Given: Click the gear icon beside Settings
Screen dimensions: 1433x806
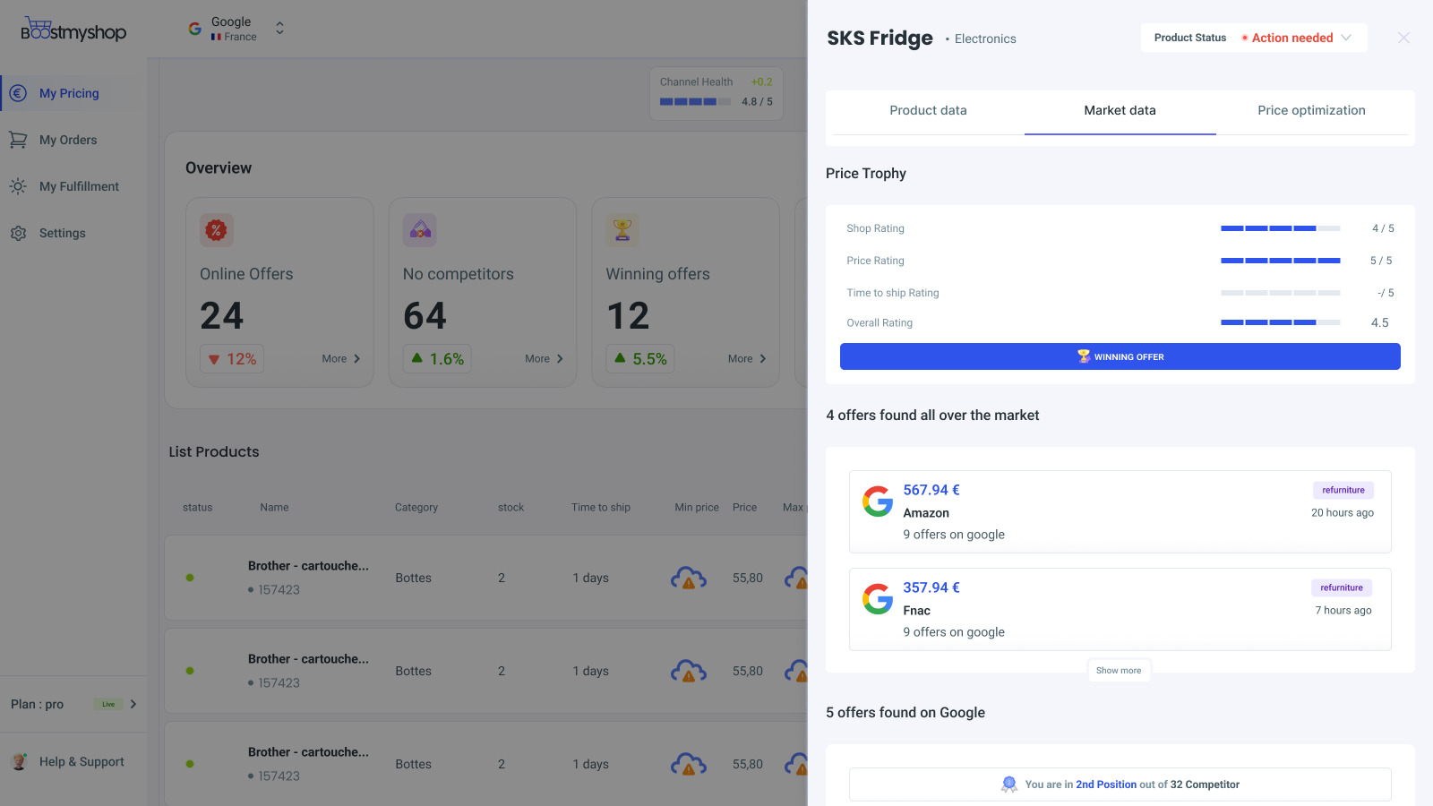Looking at the screenshot, I should point(18,233).
